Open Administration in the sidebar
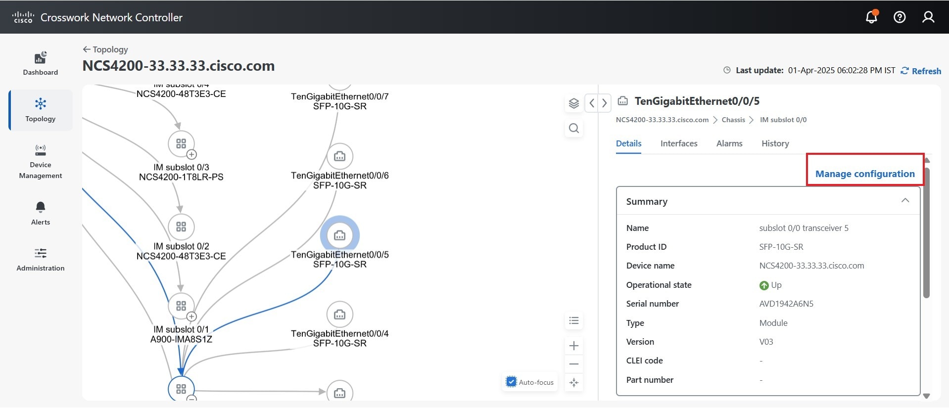Image resolution: width=949 pixels, height=408 pixels. click(x=41, y=260)
